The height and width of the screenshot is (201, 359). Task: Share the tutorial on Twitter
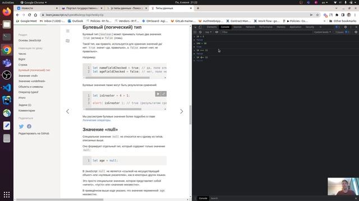tap(21, 126)
